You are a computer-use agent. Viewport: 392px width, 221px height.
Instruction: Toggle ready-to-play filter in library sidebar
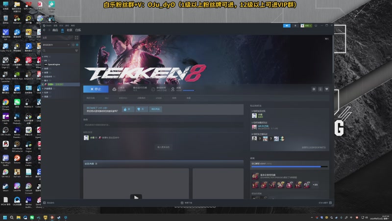click(x=77, y=45)
